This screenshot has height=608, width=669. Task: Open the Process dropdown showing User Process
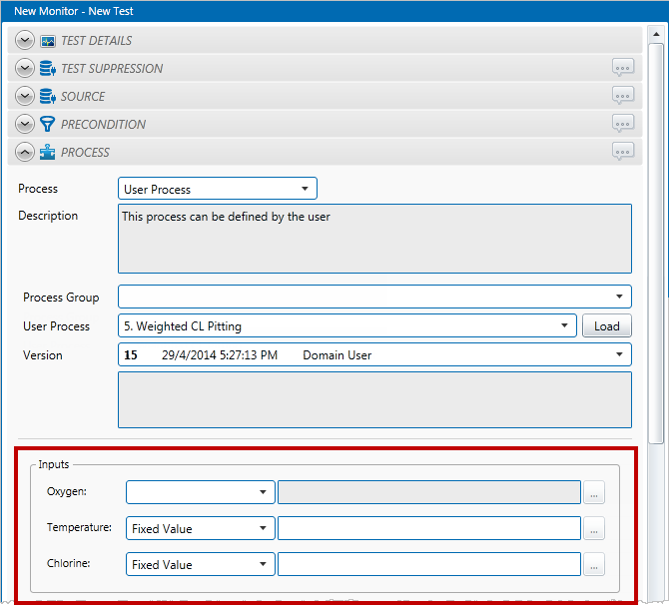click(218, 189)
